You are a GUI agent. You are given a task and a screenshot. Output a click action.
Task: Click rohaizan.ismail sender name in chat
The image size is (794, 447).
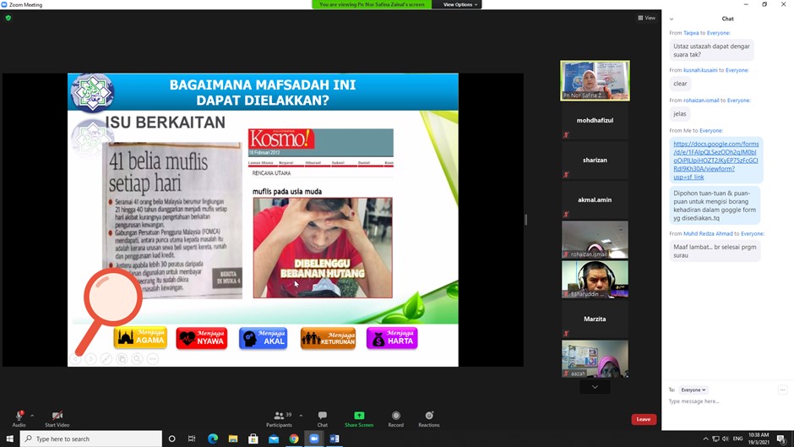click(x=701, y=101)
